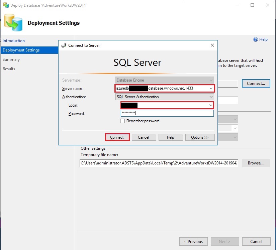The width and height of the screenshot is (276, 250).
Task: Expand the Authentication dropdown
Action: pyautogui.click(x=211, y=97)
